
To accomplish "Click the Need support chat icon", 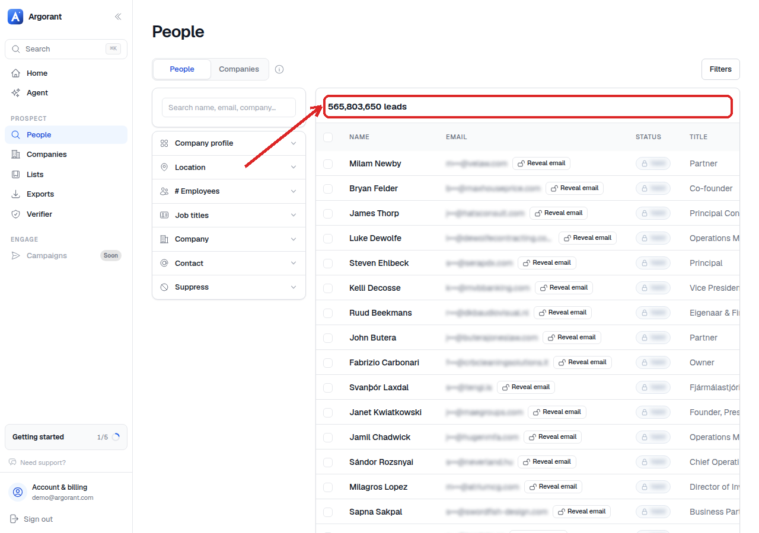I will coord(12,463).
